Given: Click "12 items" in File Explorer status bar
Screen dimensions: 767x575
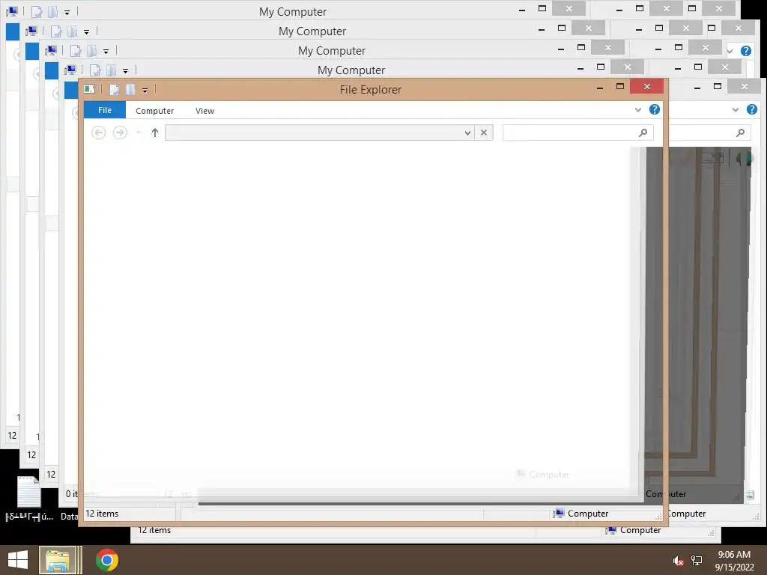Looking at the screenshot, I should pyautogui.click(x=102, y=514).
